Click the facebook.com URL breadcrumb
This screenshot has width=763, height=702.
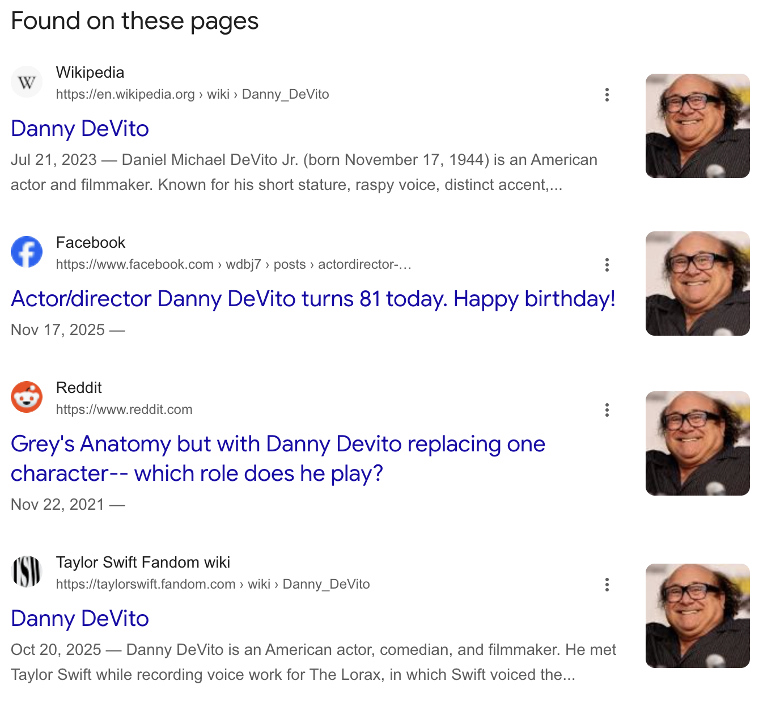pos(233,264)
